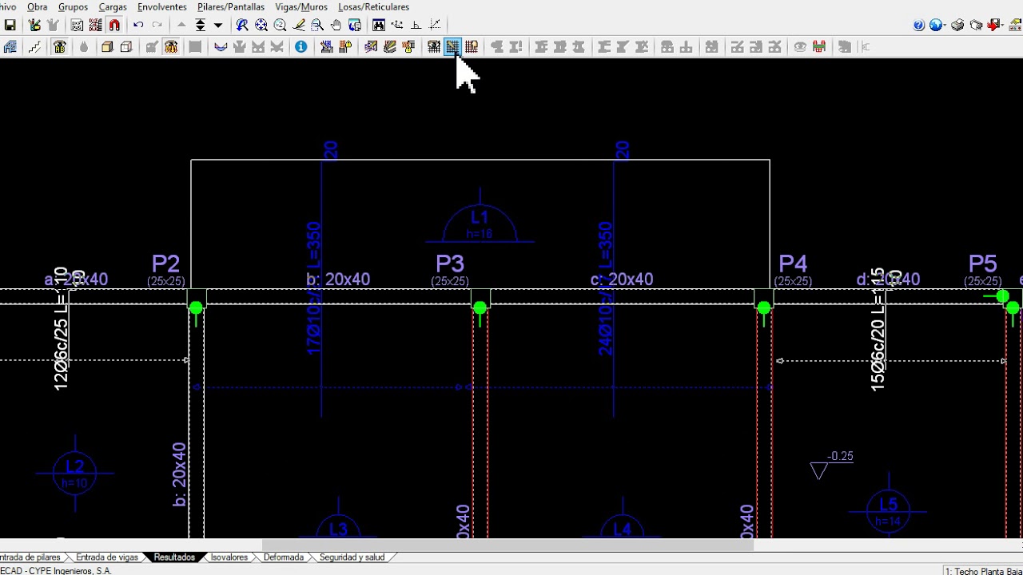
Task: Click the pencil redraw icon
Action: pyautogui.click(x=299, y=26)
